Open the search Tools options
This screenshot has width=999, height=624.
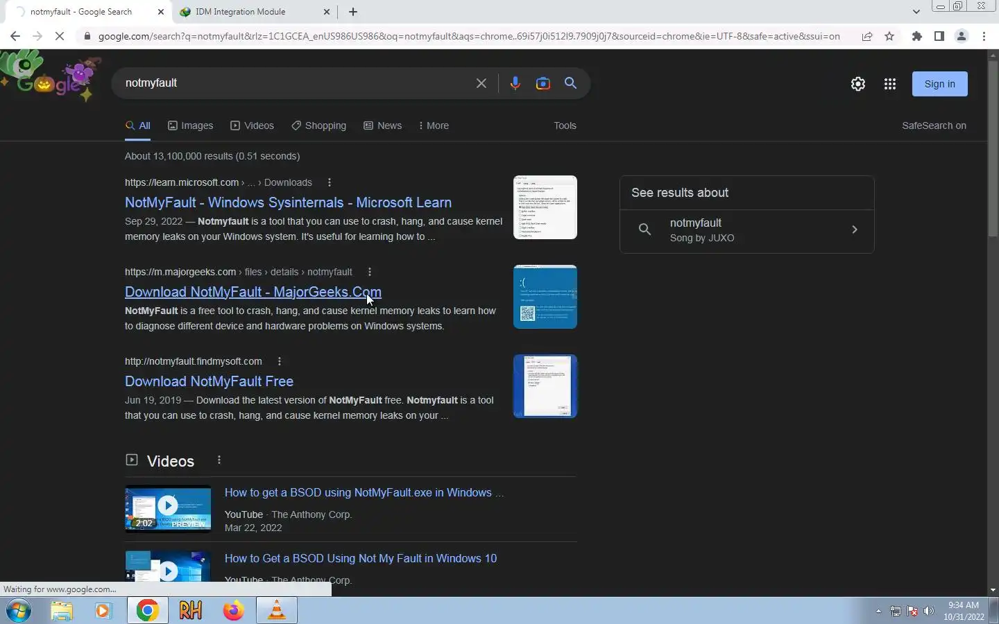(565, 125)
